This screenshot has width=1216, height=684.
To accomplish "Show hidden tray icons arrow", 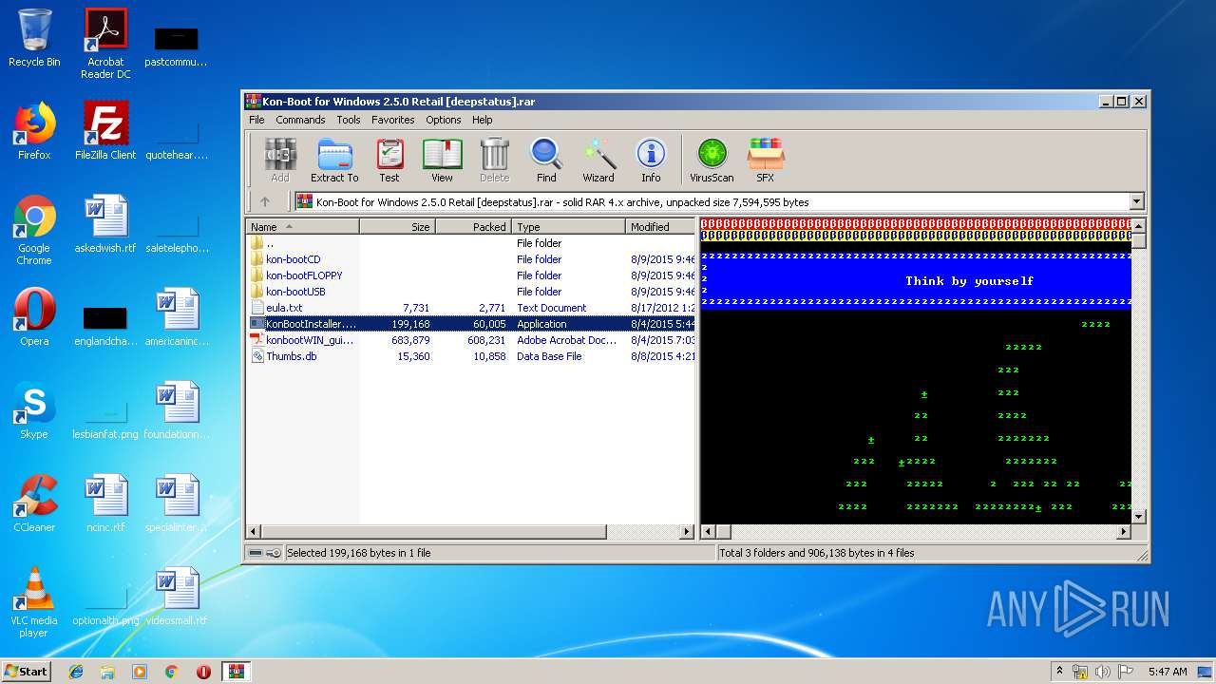I will pos(1060,672).
